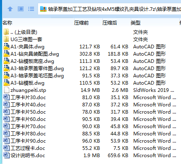Click 'AutoCAD 图形' type of A1-夹具体.dwg
The width and height of the screenshot is (181, 164).
(149, 47)
